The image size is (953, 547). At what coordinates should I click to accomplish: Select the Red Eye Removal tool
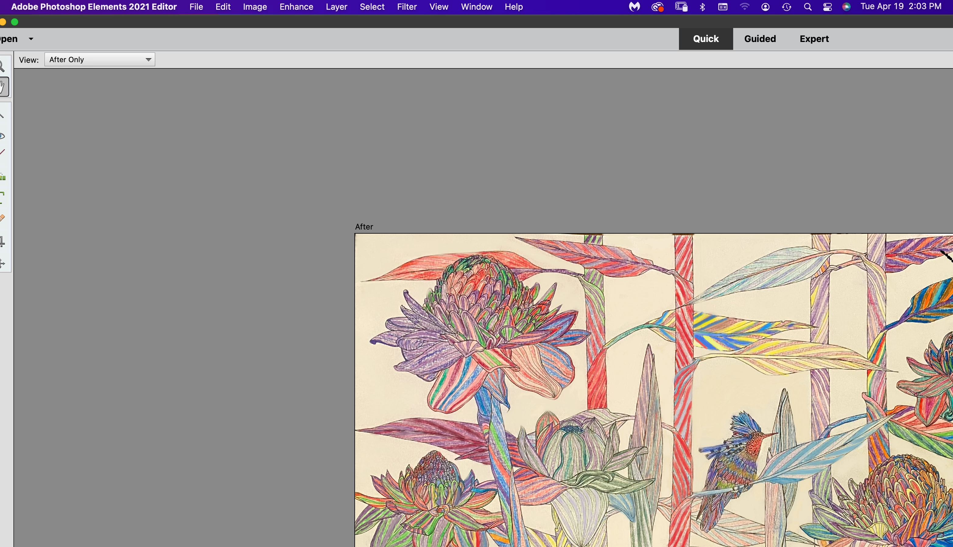2,136
